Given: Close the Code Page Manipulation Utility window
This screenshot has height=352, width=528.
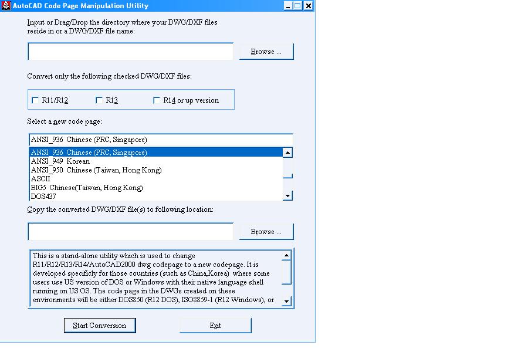Looking at the screenshot, I should (x=308, y=6).
